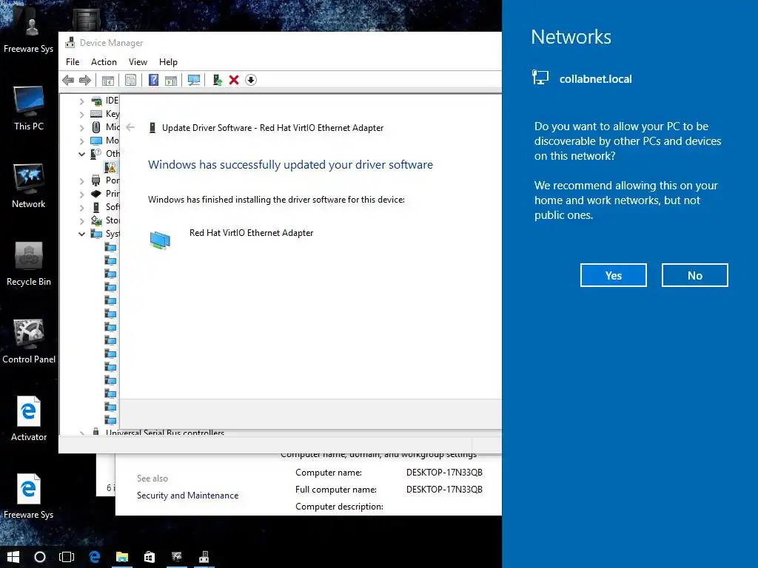Open This PC desktop icon

(x=29, y=108)
